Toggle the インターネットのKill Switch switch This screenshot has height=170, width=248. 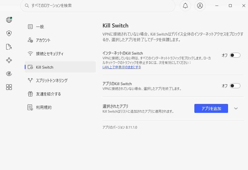tap(235, 55)
